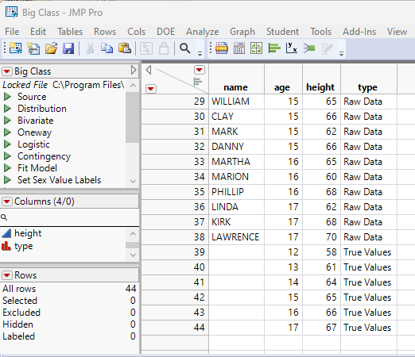The width and height of the screenshot is (415, 357).
Task: Open the Distribution platform toolbar icon
Action: 274,48
